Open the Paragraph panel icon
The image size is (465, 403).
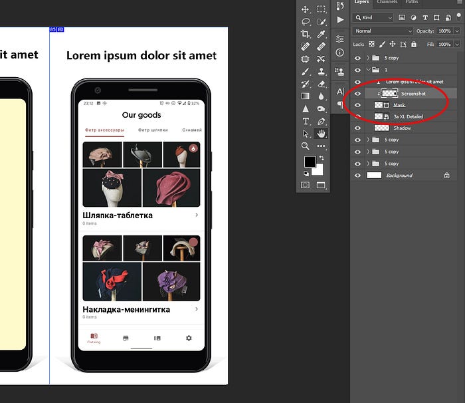(x=340, y=104)
